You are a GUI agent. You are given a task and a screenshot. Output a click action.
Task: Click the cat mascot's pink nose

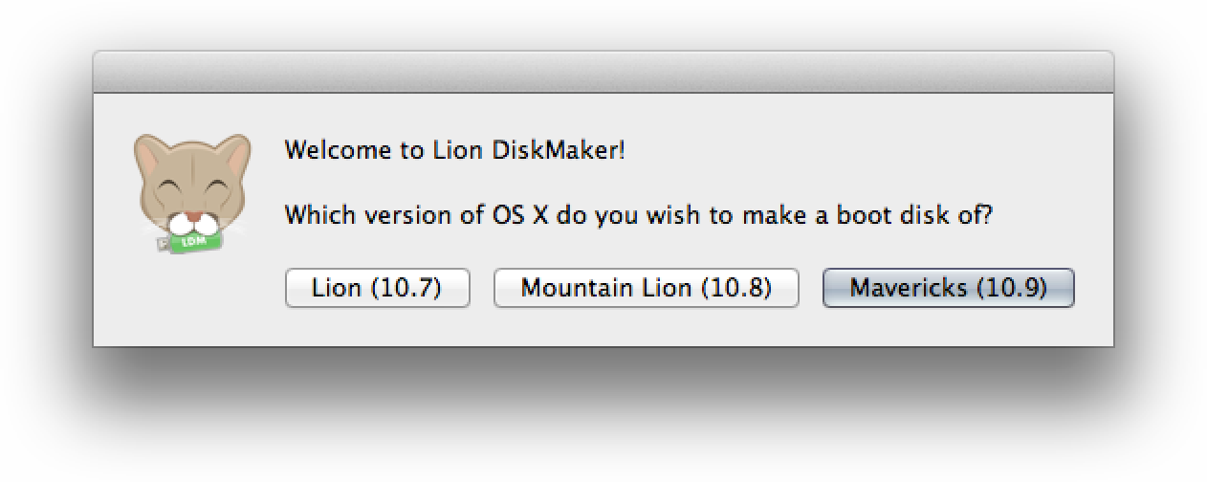click(x=192, y=216)
